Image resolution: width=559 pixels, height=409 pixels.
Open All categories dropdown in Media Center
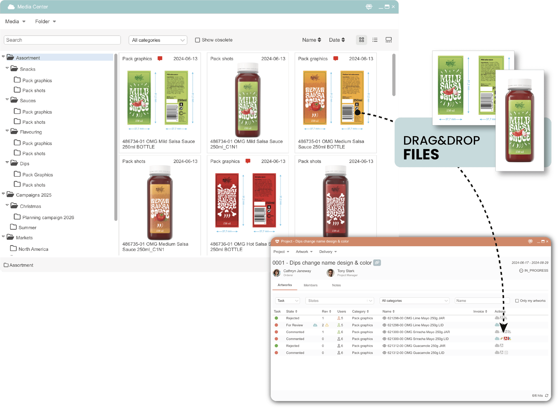point(158,40)
